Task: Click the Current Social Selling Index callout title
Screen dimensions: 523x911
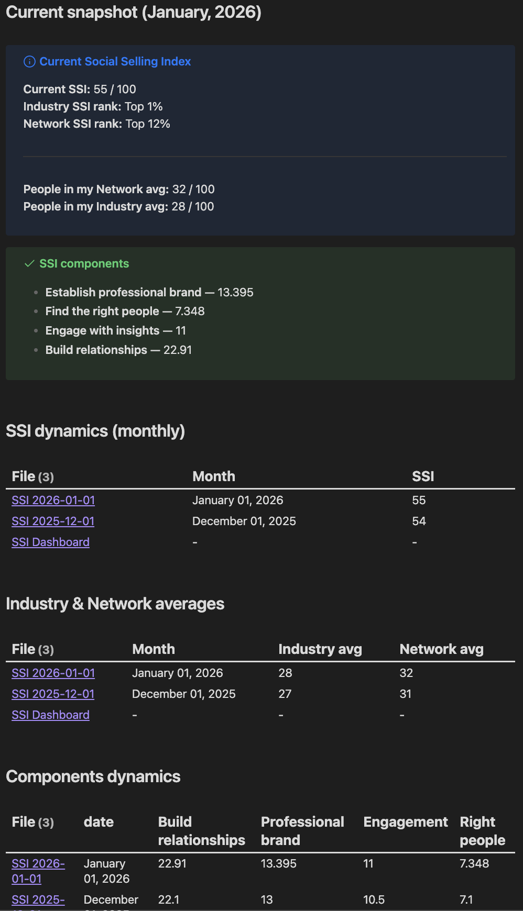Action: pyautogui.click(x=115, y=62)
